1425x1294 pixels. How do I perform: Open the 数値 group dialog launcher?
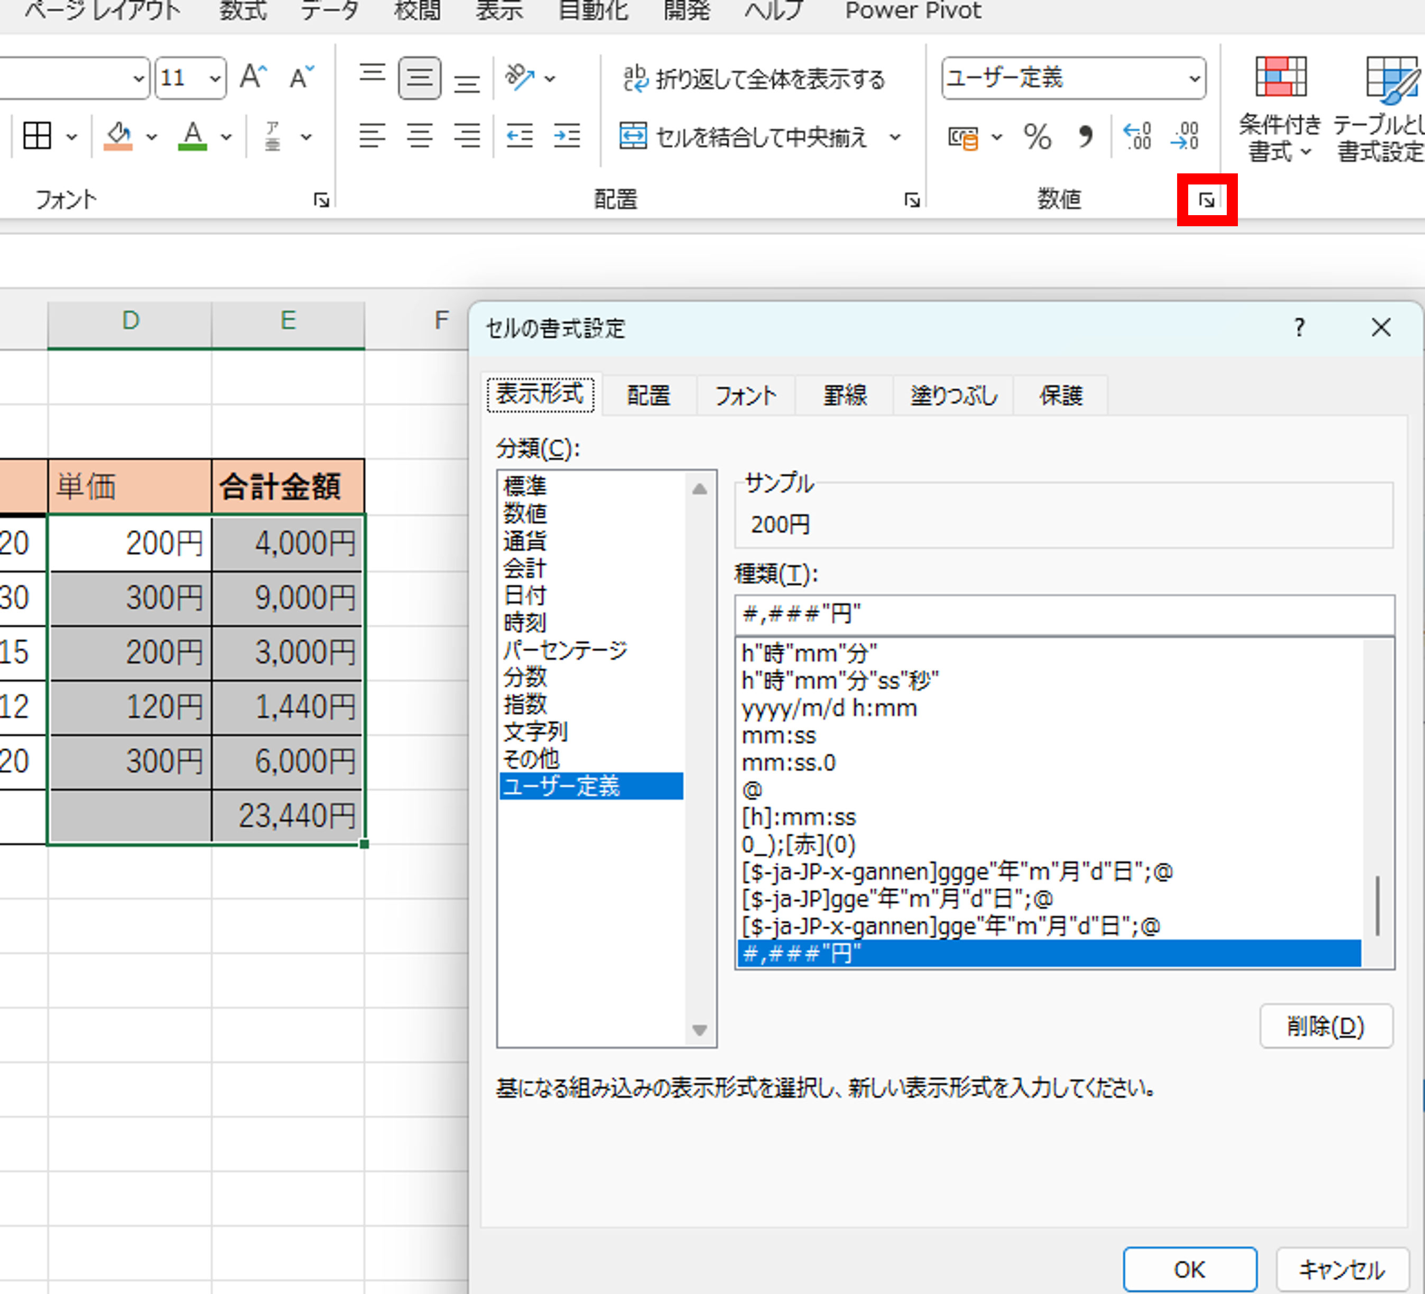pyautogui.click(x=1207, y=200)
